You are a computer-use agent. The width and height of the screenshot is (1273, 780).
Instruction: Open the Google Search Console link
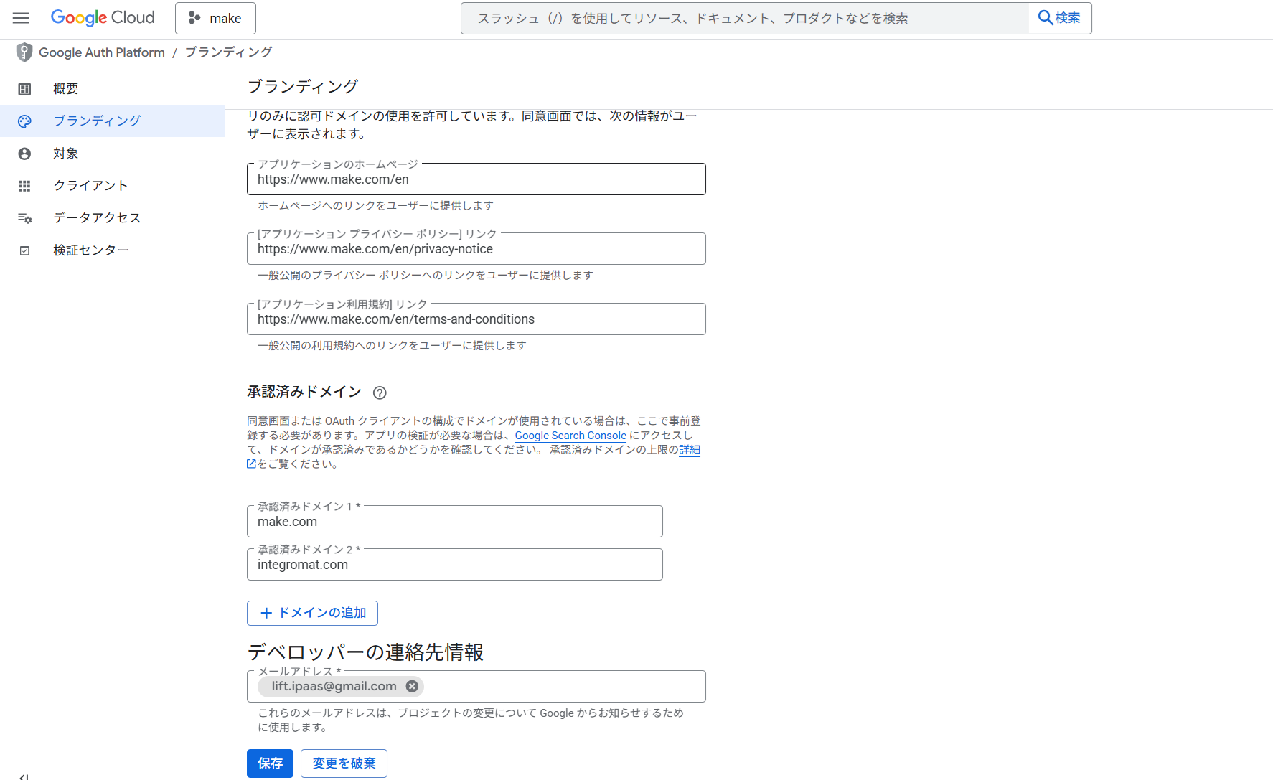click(x=570, y=436)
